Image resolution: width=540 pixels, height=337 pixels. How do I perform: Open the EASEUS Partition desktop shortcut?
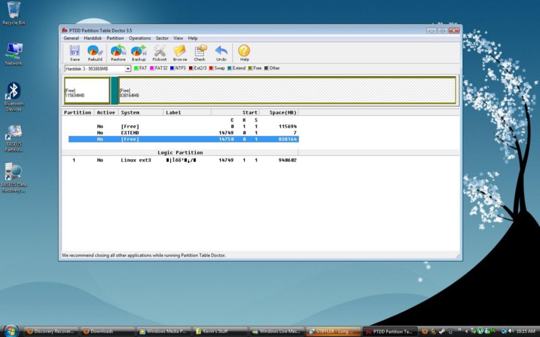[x=13, y=139]
